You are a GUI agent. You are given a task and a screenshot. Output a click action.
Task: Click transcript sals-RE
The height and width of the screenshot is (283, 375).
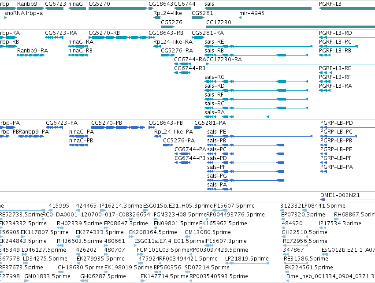[259, 46]
